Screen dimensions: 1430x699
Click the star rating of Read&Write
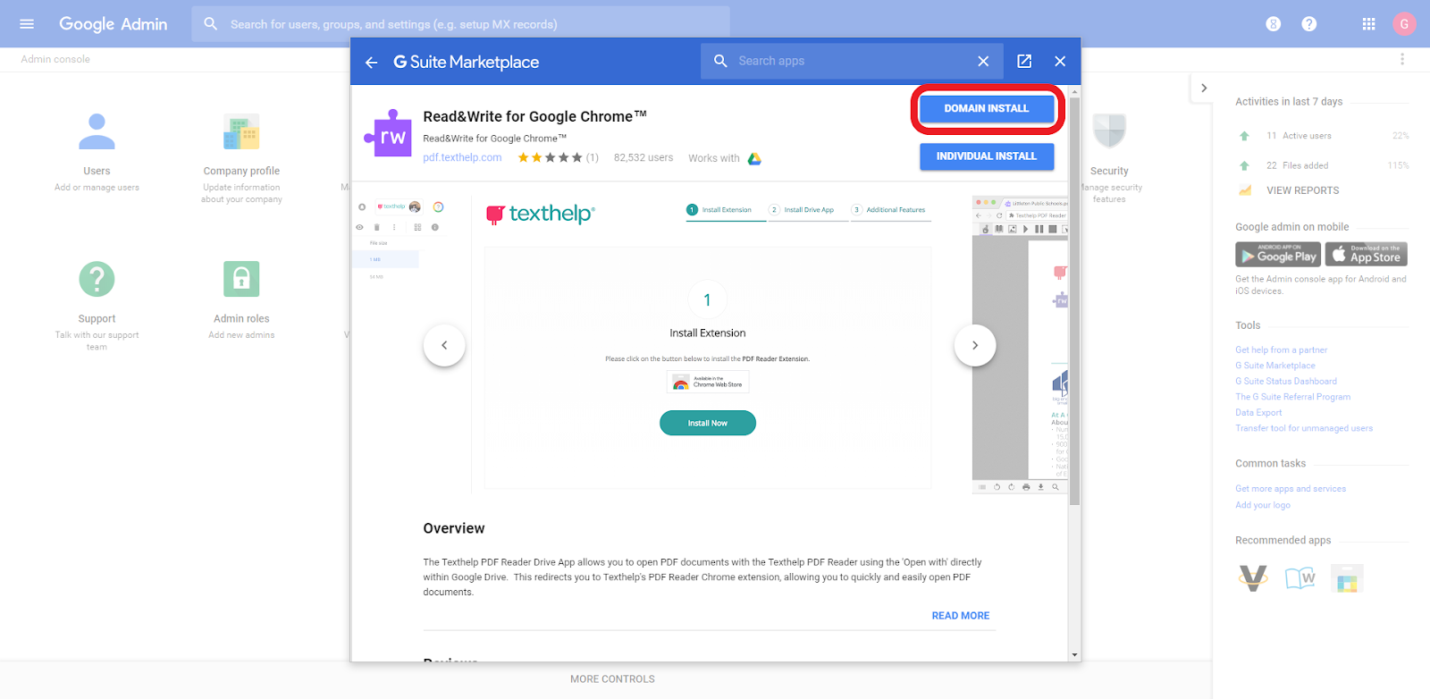pyautogui.click(x=551, y=157)
